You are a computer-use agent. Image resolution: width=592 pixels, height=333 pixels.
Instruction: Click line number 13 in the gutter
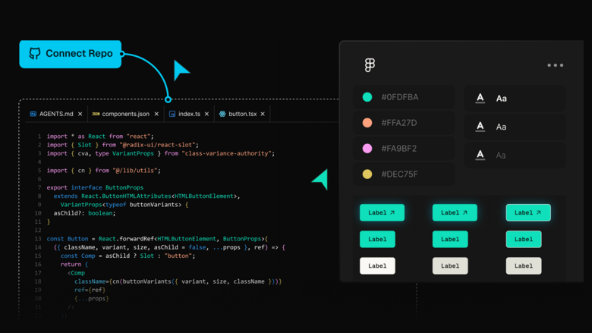38,239
